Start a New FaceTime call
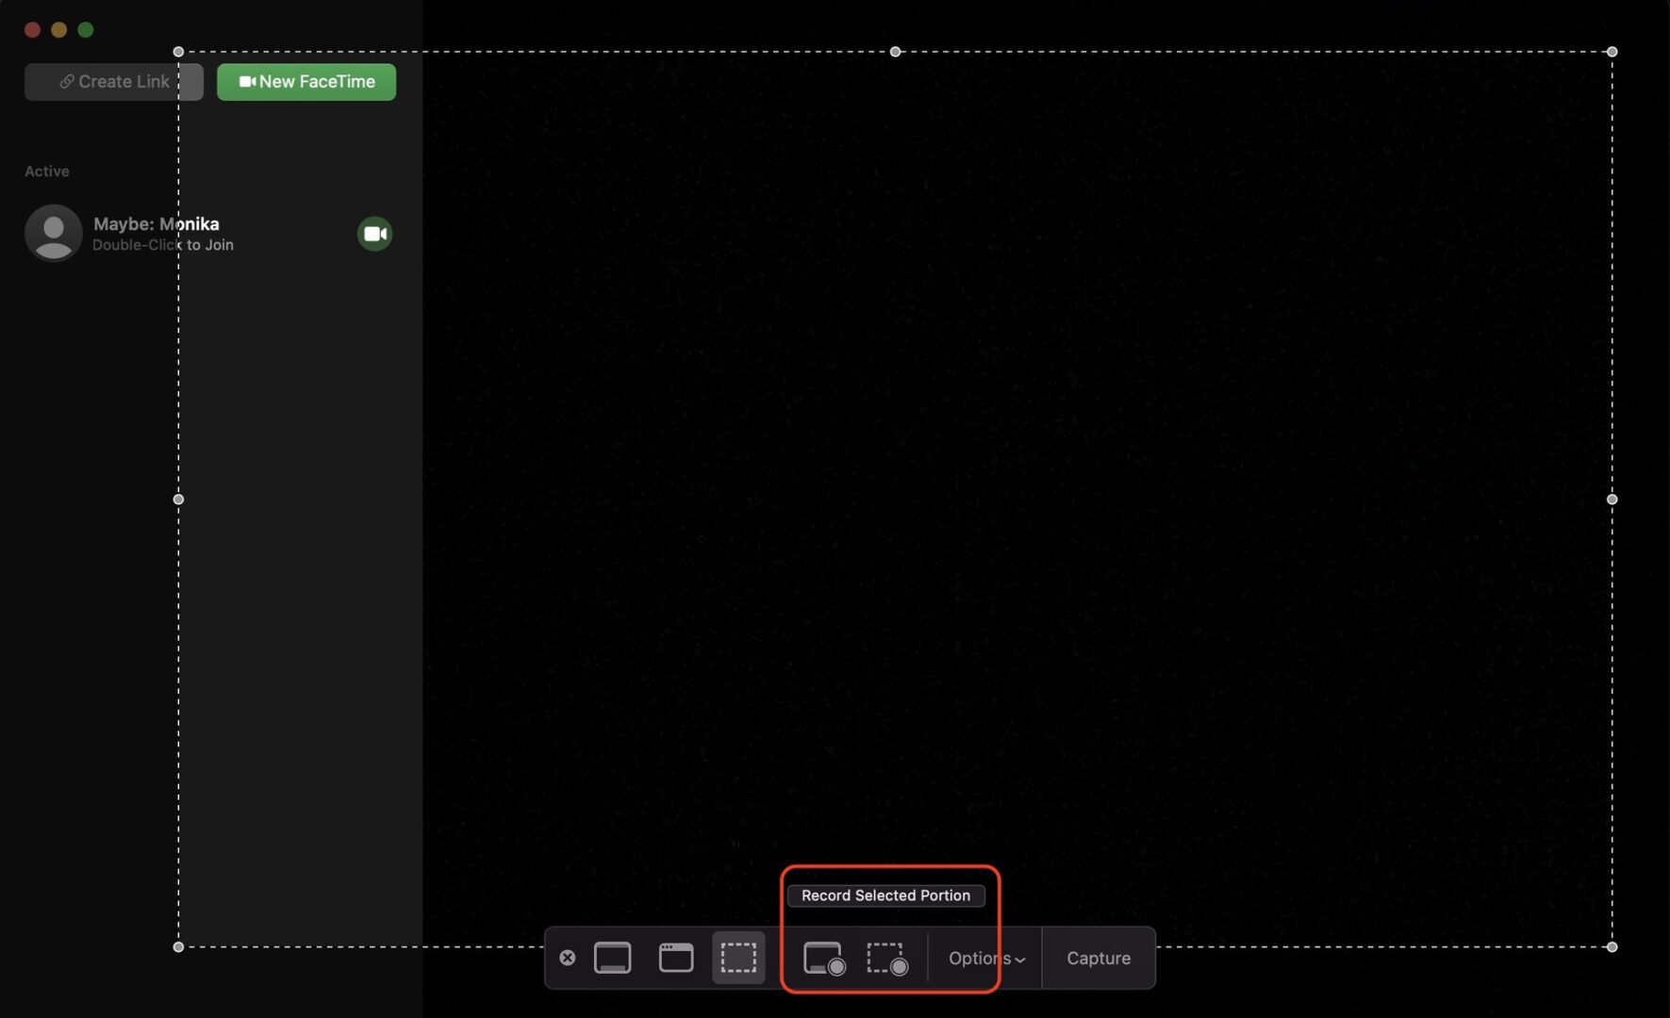Viewport: 1670px width, 1018px height. [306, 81]
